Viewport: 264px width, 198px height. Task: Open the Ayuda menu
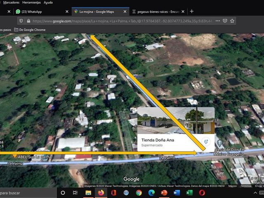(x=48, y=2)
